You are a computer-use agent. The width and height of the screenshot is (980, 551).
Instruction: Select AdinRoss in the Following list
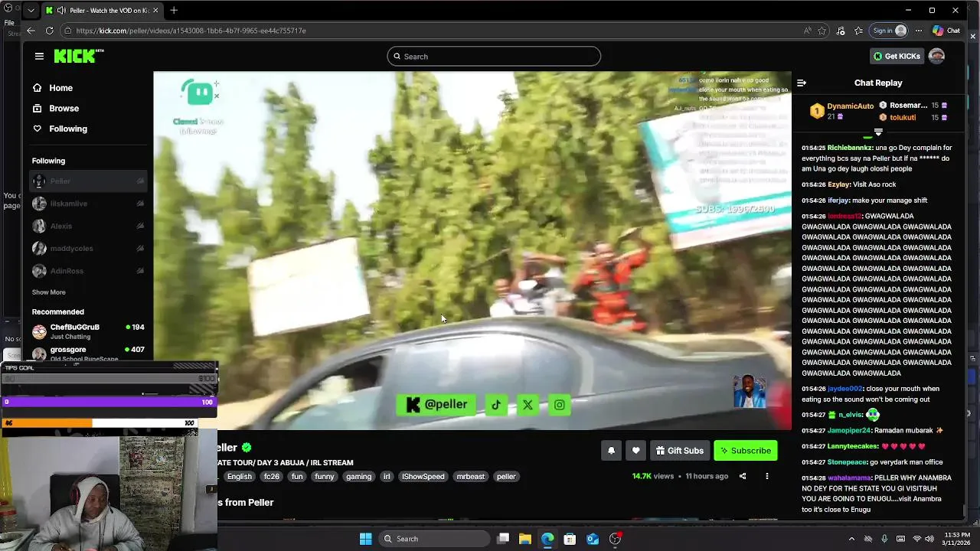point(88,271)
